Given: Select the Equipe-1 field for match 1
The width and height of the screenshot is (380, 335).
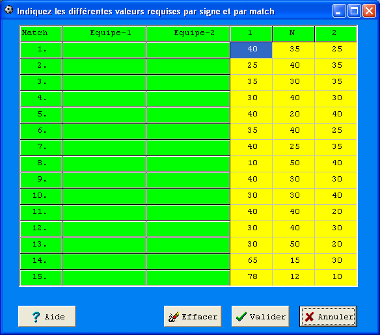Looking at the screenshot, I should click(x=104, y=50).
